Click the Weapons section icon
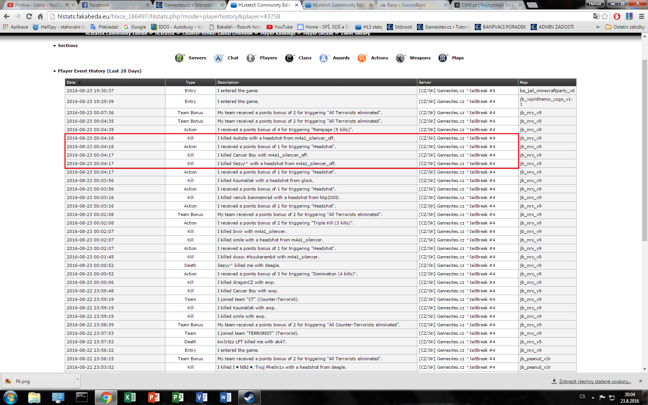 click(400, 58)
